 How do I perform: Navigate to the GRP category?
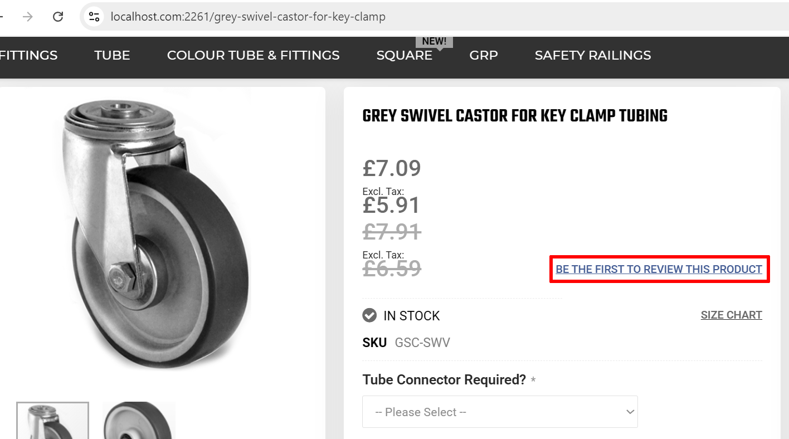(483, 55)
